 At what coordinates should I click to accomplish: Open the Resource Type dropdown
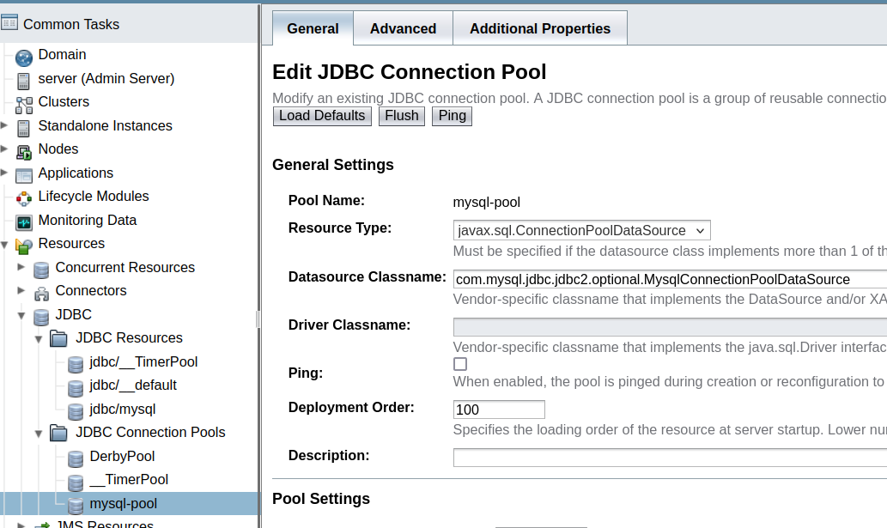(581, 230)
